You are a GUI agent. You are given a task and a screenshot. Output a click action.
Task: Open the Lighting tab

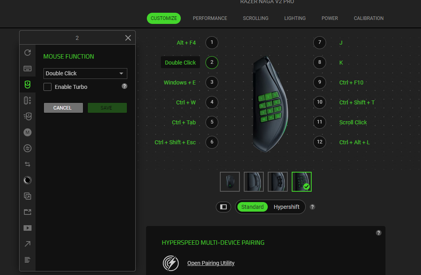[295, 18]
